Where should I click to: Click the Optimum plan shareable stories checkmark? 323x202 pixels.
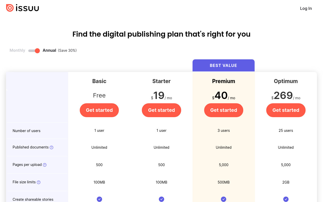286,199
